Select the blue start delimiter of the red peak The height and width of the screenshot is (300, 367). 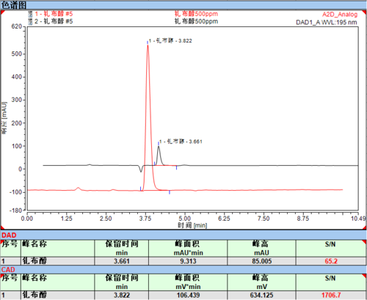140,189
